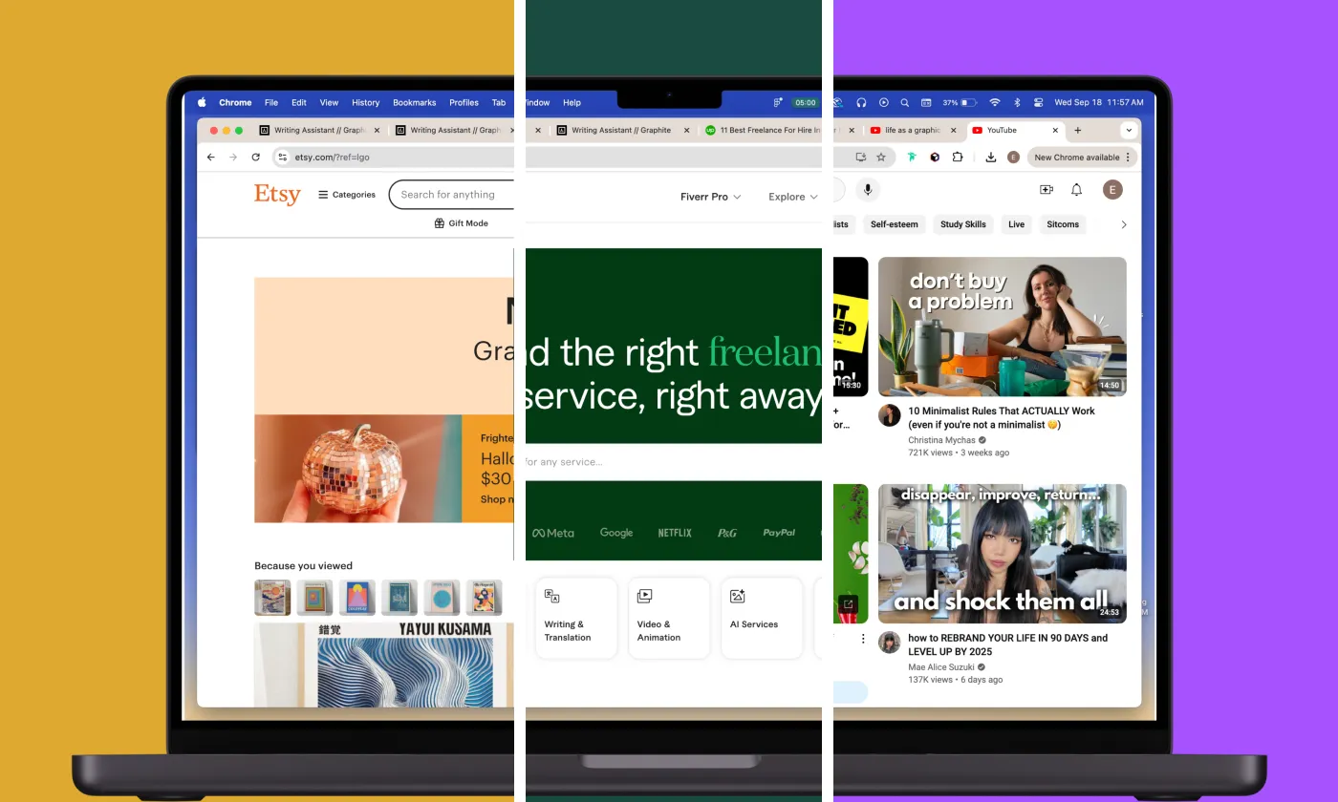The height and width of the screenshot is (802, 1338).
Task: Expand the Fiverr Pro dropdown
Action: click(710, 197)
